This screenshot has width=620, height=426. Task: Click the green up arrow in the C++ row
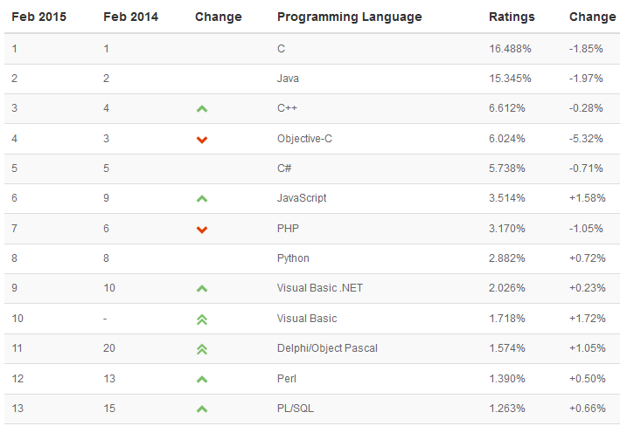tap(202, 109)
